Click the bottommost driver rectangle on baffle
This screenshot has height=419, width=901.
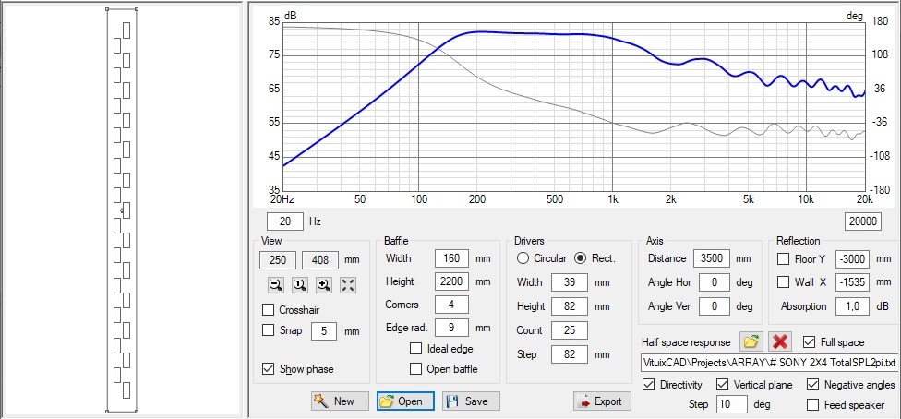(127, 389)
